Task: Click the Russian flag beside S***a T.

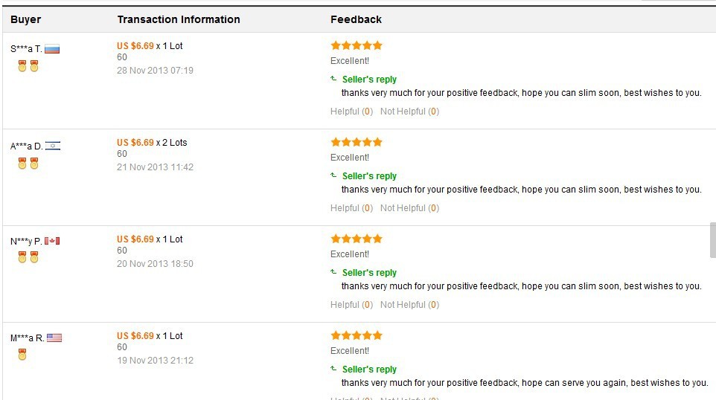Action: click(52, 49)
